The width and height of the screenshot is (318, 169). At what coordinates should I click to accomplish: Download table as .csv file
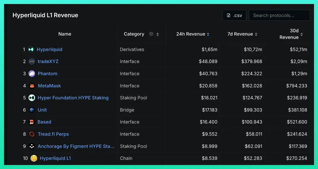click(x=234, y=15)
